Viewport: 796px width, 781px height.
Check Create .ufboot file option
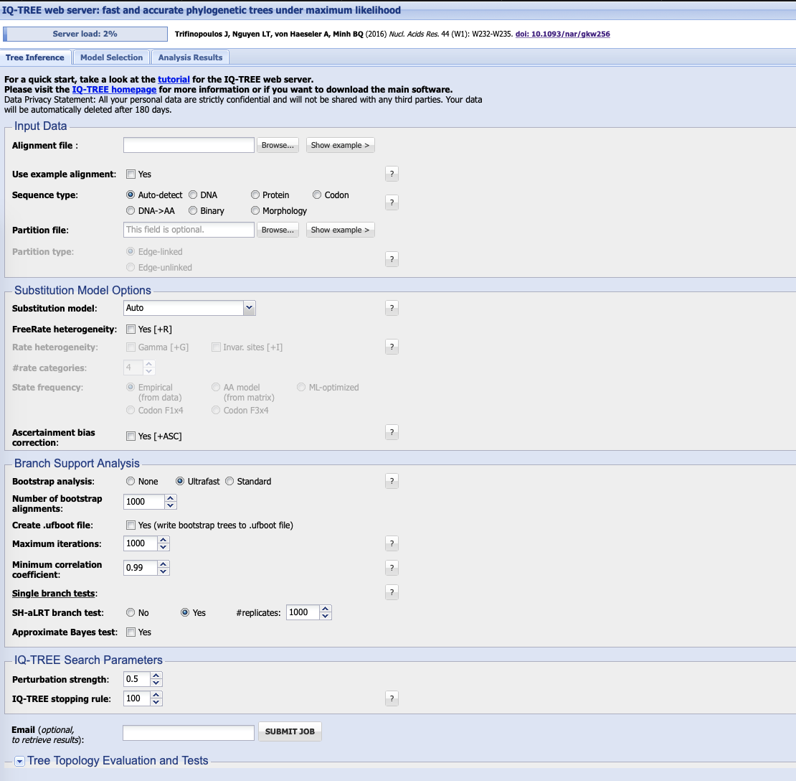[131, 525]
